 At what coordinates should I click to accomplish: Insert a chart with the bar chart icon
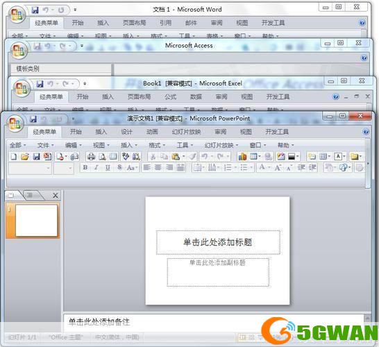coord(242,157)
